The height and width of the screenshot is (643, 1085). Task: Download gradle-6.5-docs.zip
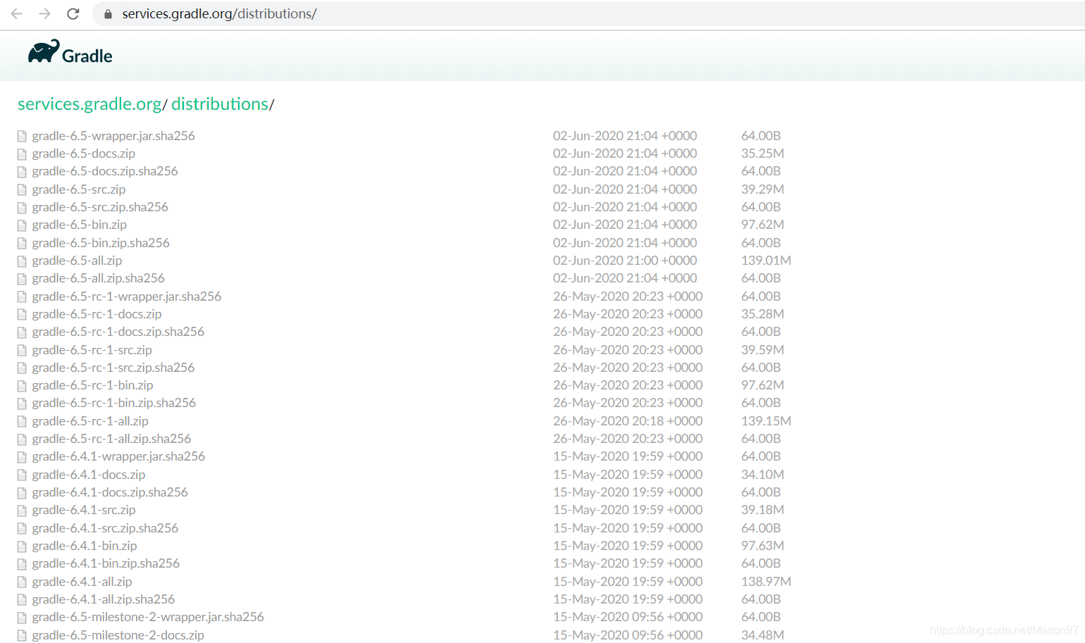click(83, 154)
